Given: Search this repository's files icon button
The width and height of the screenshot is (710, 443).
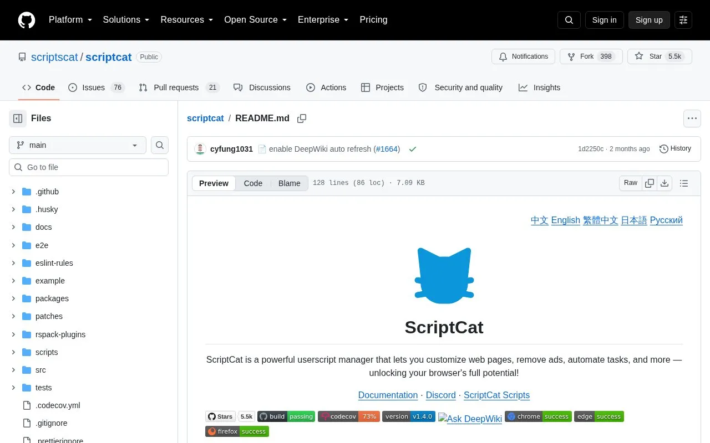Looking at the screenshot, I should click(x=160, y=145).
